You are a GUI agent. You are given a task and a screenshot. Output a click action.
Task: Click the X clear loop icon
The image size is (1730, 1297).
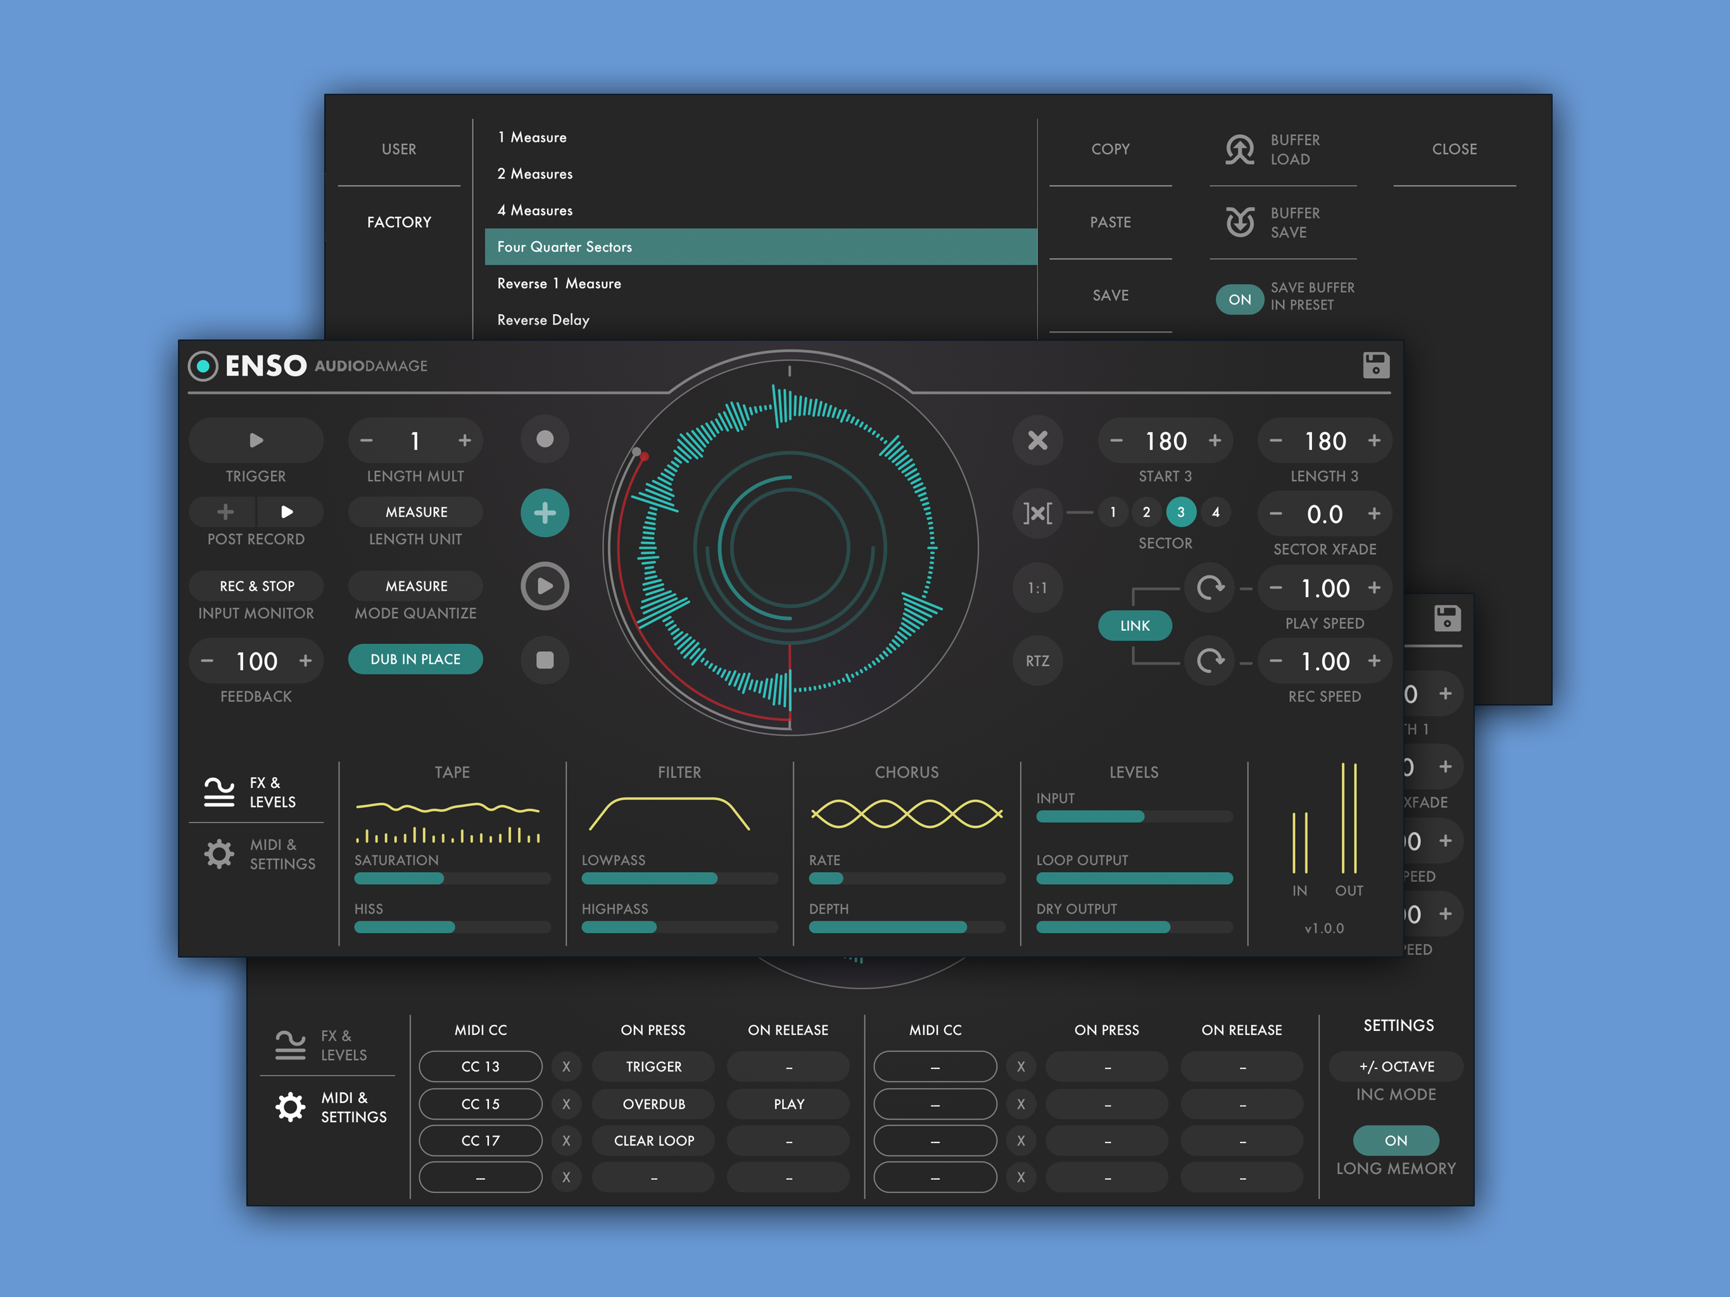click(x=1037, y=440)
